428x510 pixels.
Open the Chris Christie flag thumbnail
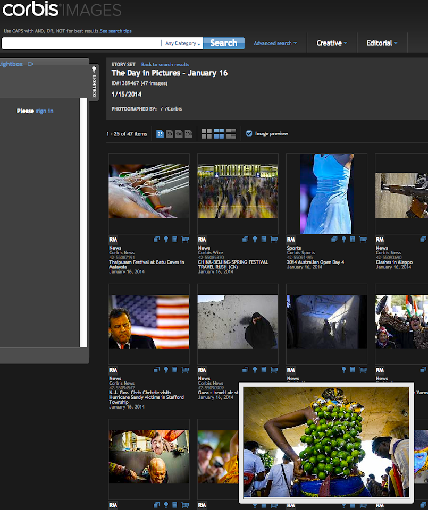click(x=149, y=322)
